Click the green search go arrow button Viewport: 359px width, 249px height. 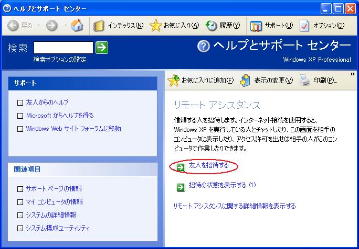[x=102, y=48]
